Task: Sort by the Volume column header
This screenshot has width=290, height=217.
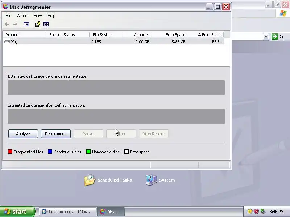Action: point(24,35)
